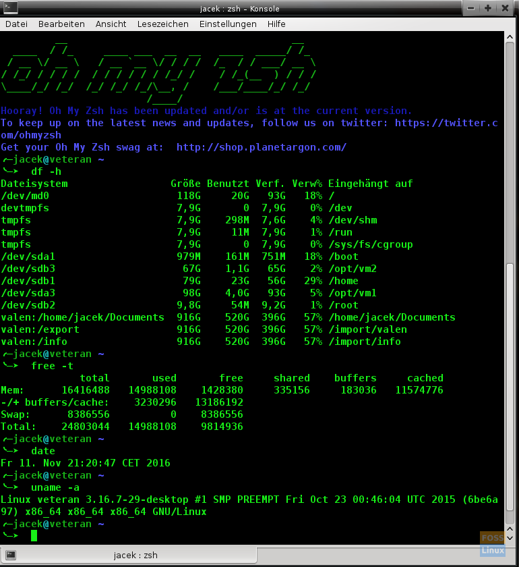This screenshot has width=519, height=567.
Task: Click the green cursor at the prompt
Action: pyautogui.click(x=34, y=536)
